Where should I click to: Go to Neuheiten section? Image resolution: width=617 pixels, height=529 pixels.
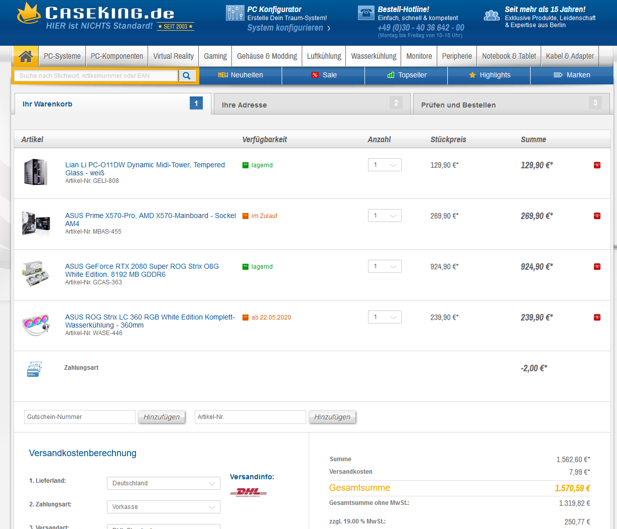pyautogui.click(x=240, y=75)
